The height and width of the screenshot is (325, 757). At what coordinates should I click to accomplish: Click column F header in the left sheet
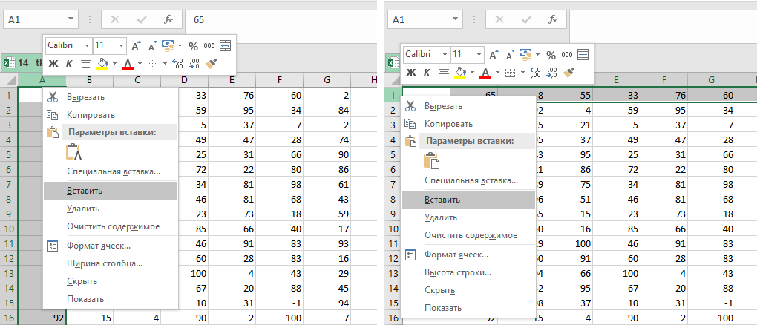(279, 80)
